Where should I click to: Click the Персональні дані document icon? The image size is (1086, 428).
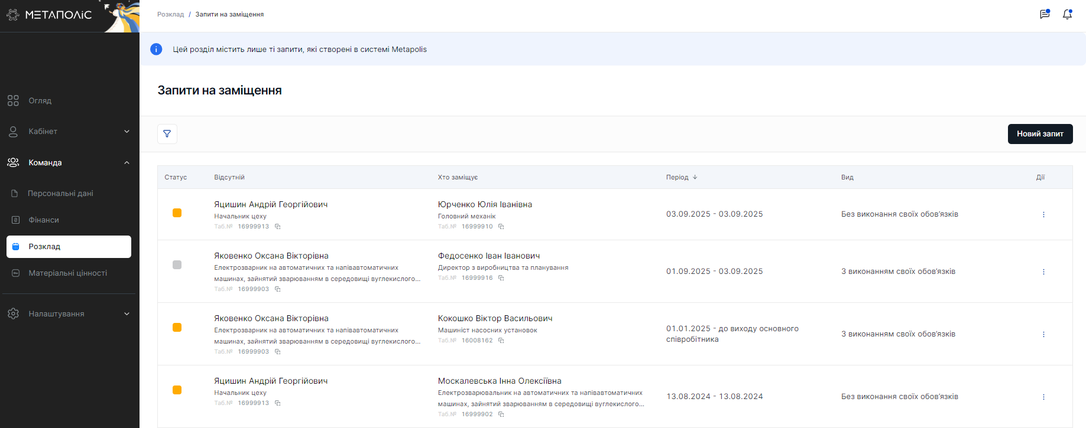point(15,193)
